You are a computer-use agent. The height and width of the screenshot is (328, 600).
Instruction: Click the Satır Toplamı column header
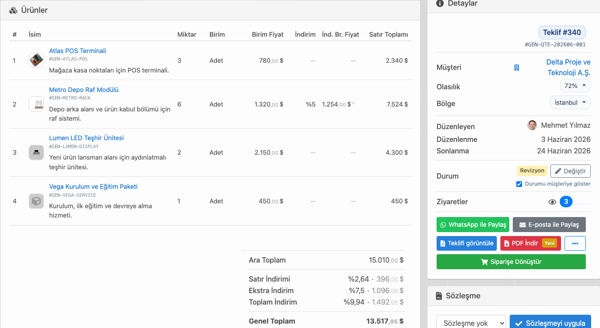coord(389,34)
